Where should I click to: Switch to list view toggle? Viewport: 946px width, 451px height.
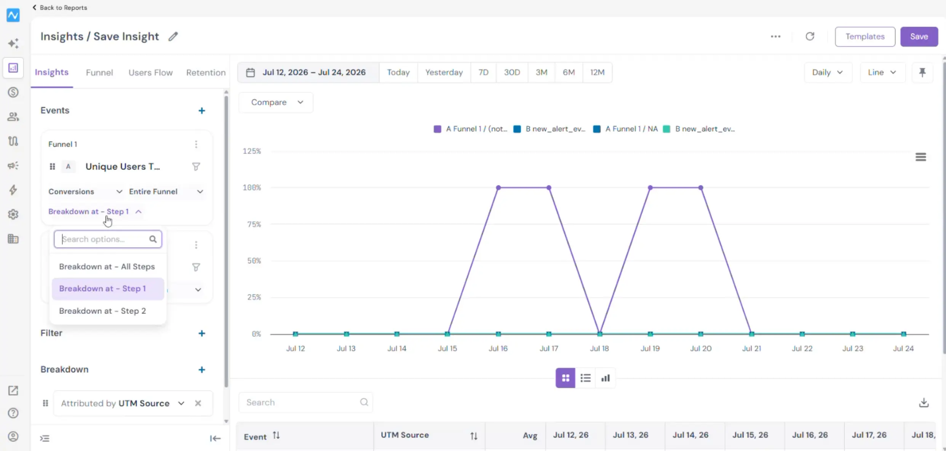tap(585, 378)
